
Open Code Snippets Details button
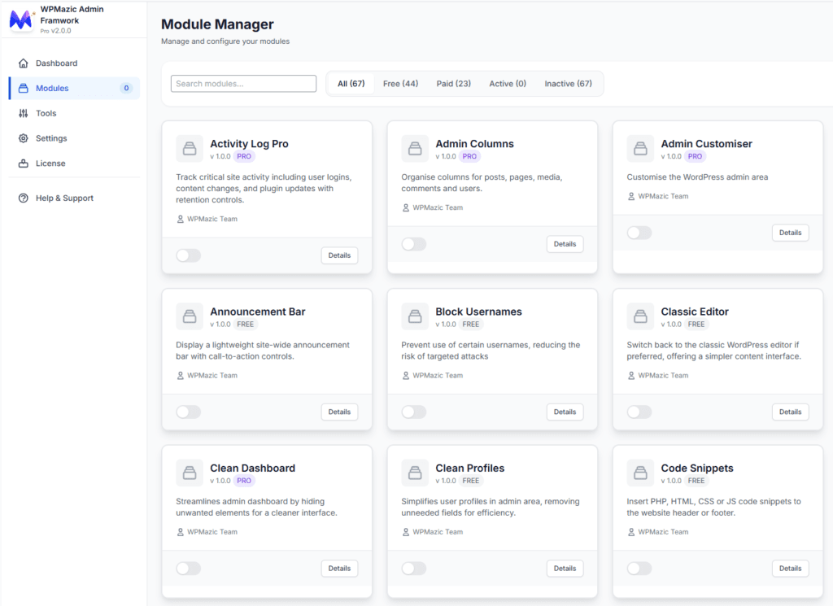point(791,569)
